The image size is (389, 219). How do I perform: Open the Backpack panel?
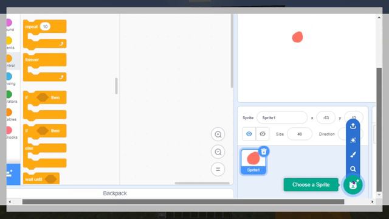point(115,193)
